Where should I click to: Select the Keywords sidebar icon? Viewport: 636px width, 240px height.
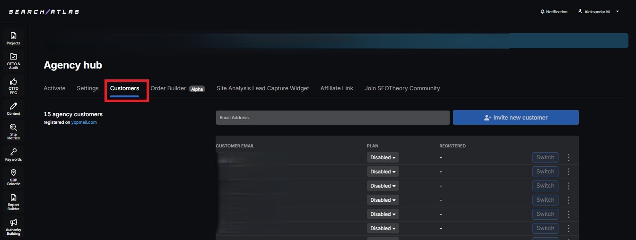coord(13,154)
